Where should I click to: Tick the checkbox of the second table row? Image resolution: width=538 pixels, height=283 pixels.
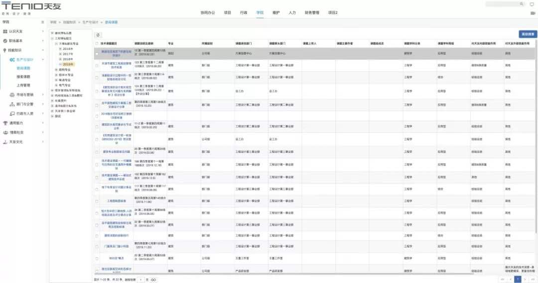coord(97,65)
